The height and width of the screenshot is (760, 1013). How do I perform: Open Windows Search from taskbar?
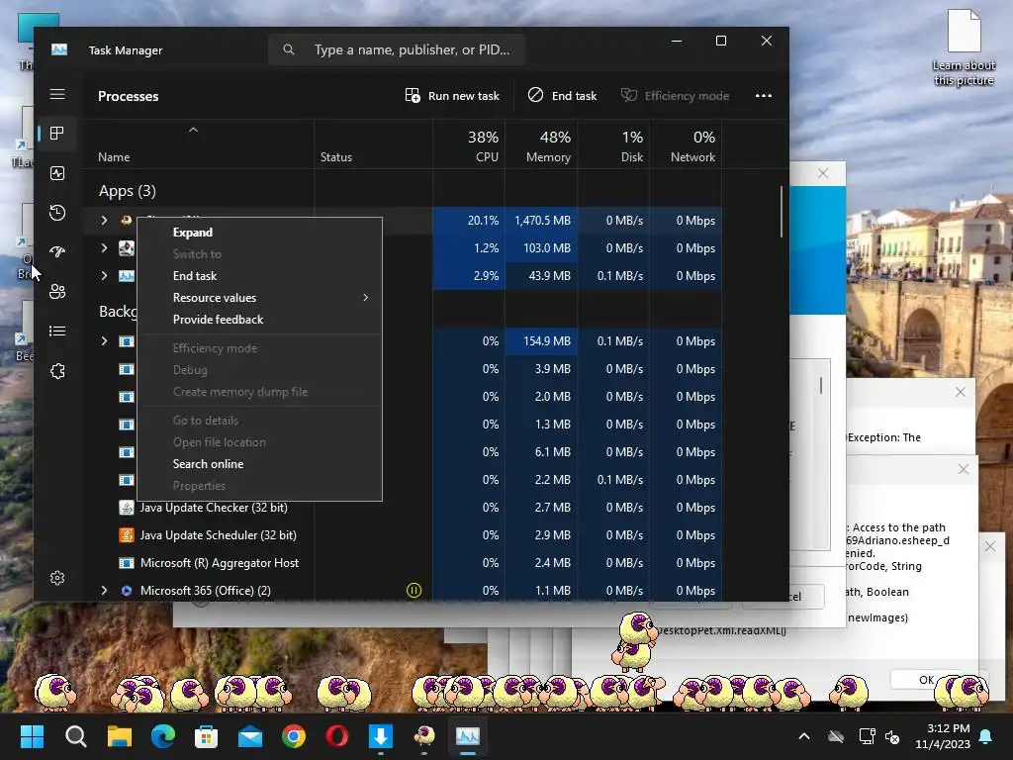[75, 736]
